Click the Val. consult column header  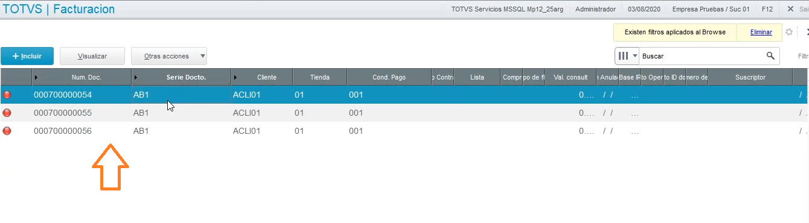click(571, 77)
